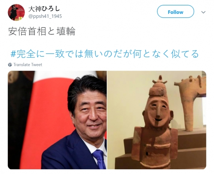Select Translate Tweet
The width and height of the screenshot is (214, 174).
point(28,65)
